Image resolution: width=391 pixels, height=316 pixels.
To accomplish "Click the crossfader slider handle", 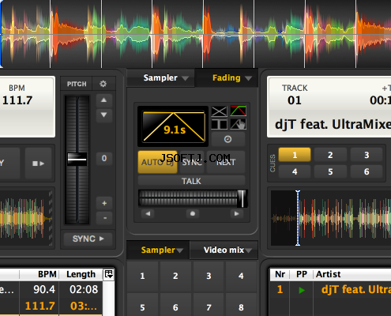I will click(242, 198).
